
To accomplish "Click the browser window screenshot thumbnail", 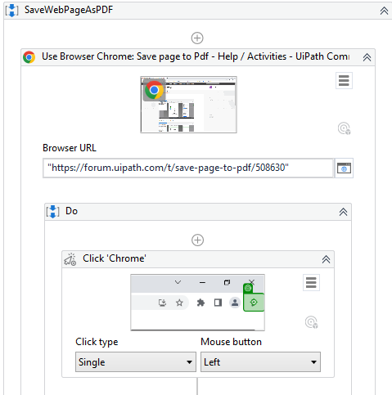I will (188, 105).
